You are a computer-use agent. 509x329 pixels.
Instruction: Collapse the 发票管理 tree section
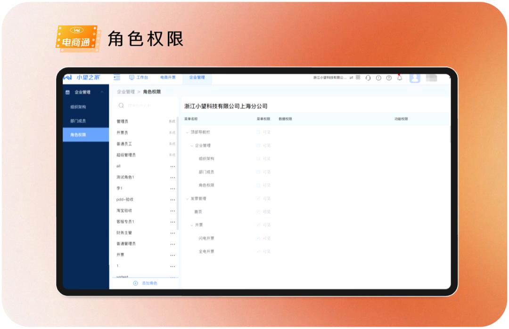[x=188, y=198]
